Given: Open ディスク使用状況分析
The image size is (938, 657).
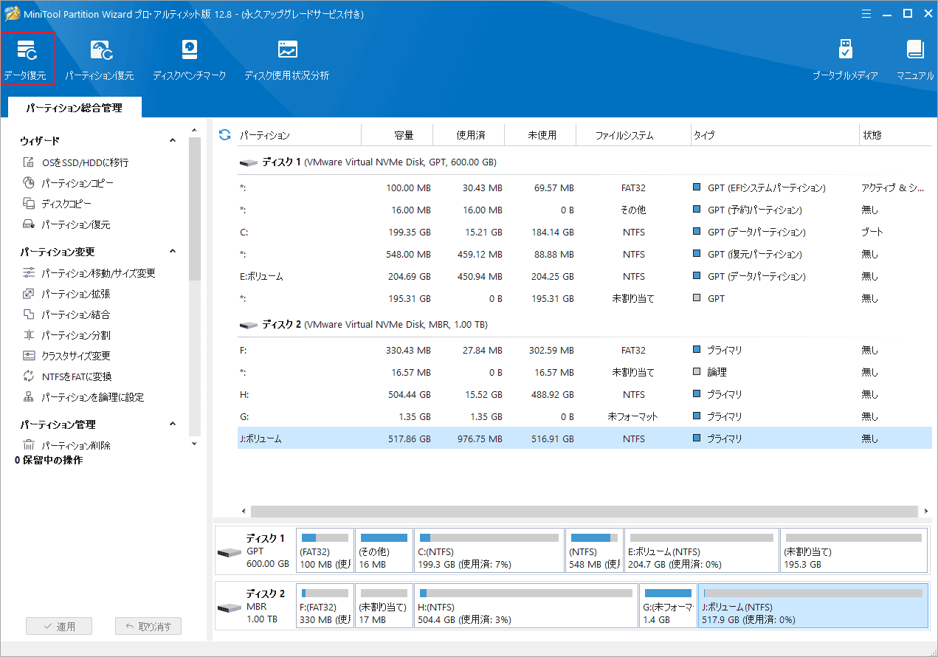Looking at the screenshot, I should click(287, 59).
